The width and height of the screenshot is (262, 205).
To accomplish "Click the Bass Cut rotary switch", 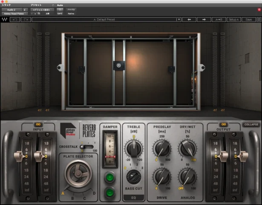I will tap(133, 177).
